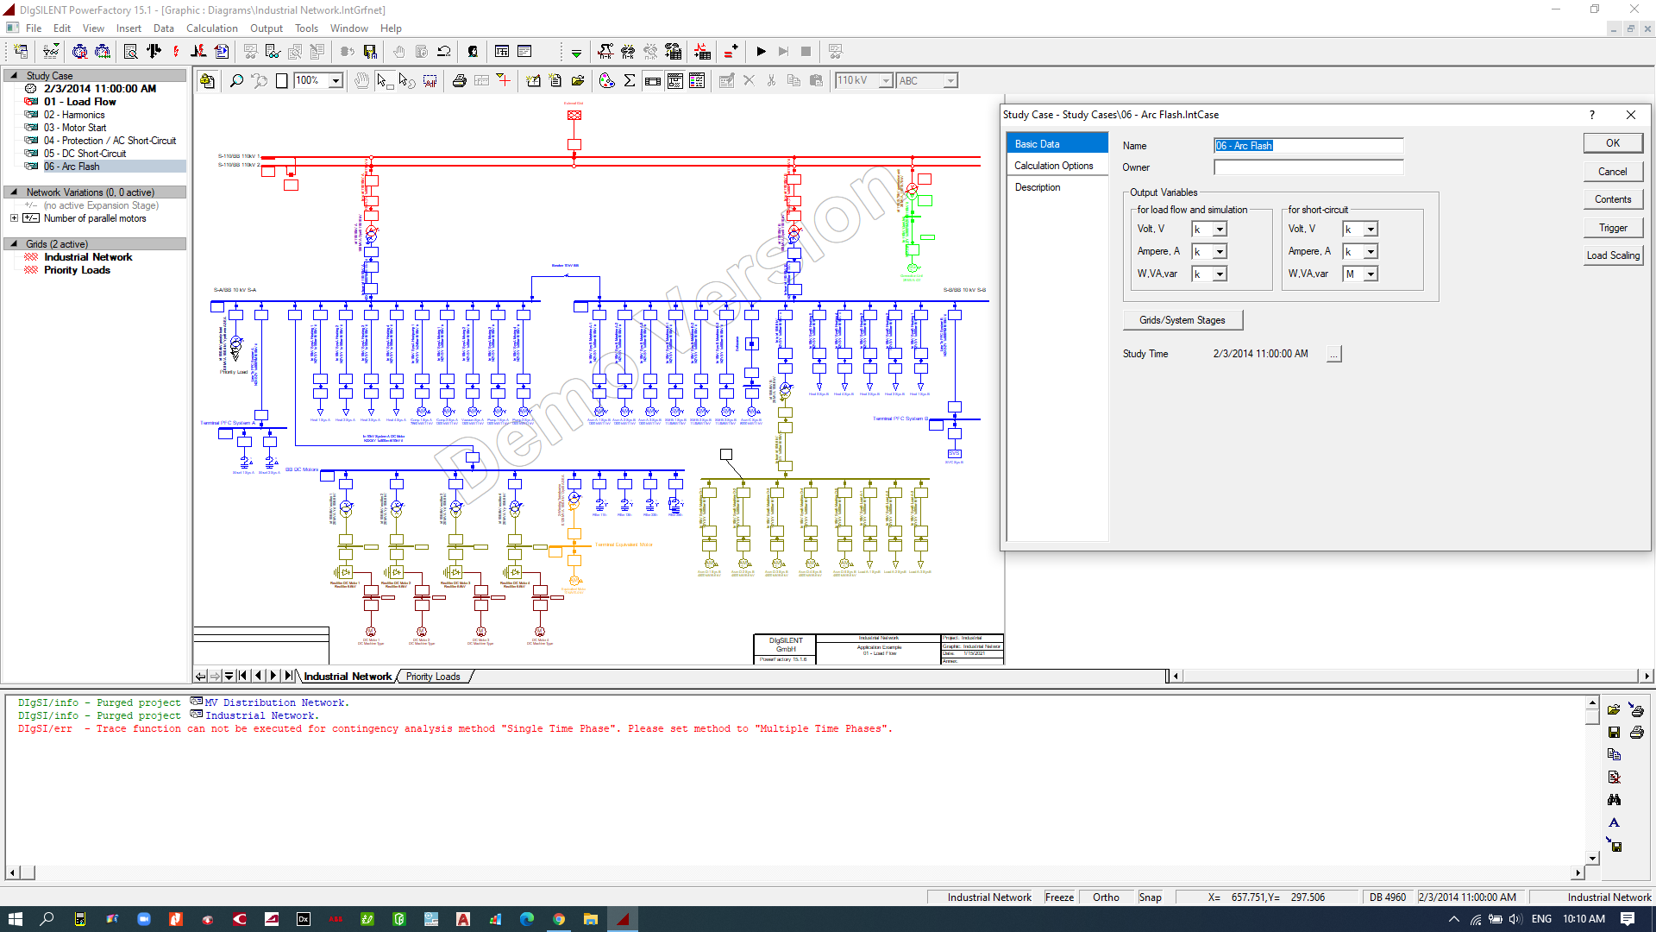Click the Grids/System Stages button
Viewport: 1656px width, 932px height.
1182,320
